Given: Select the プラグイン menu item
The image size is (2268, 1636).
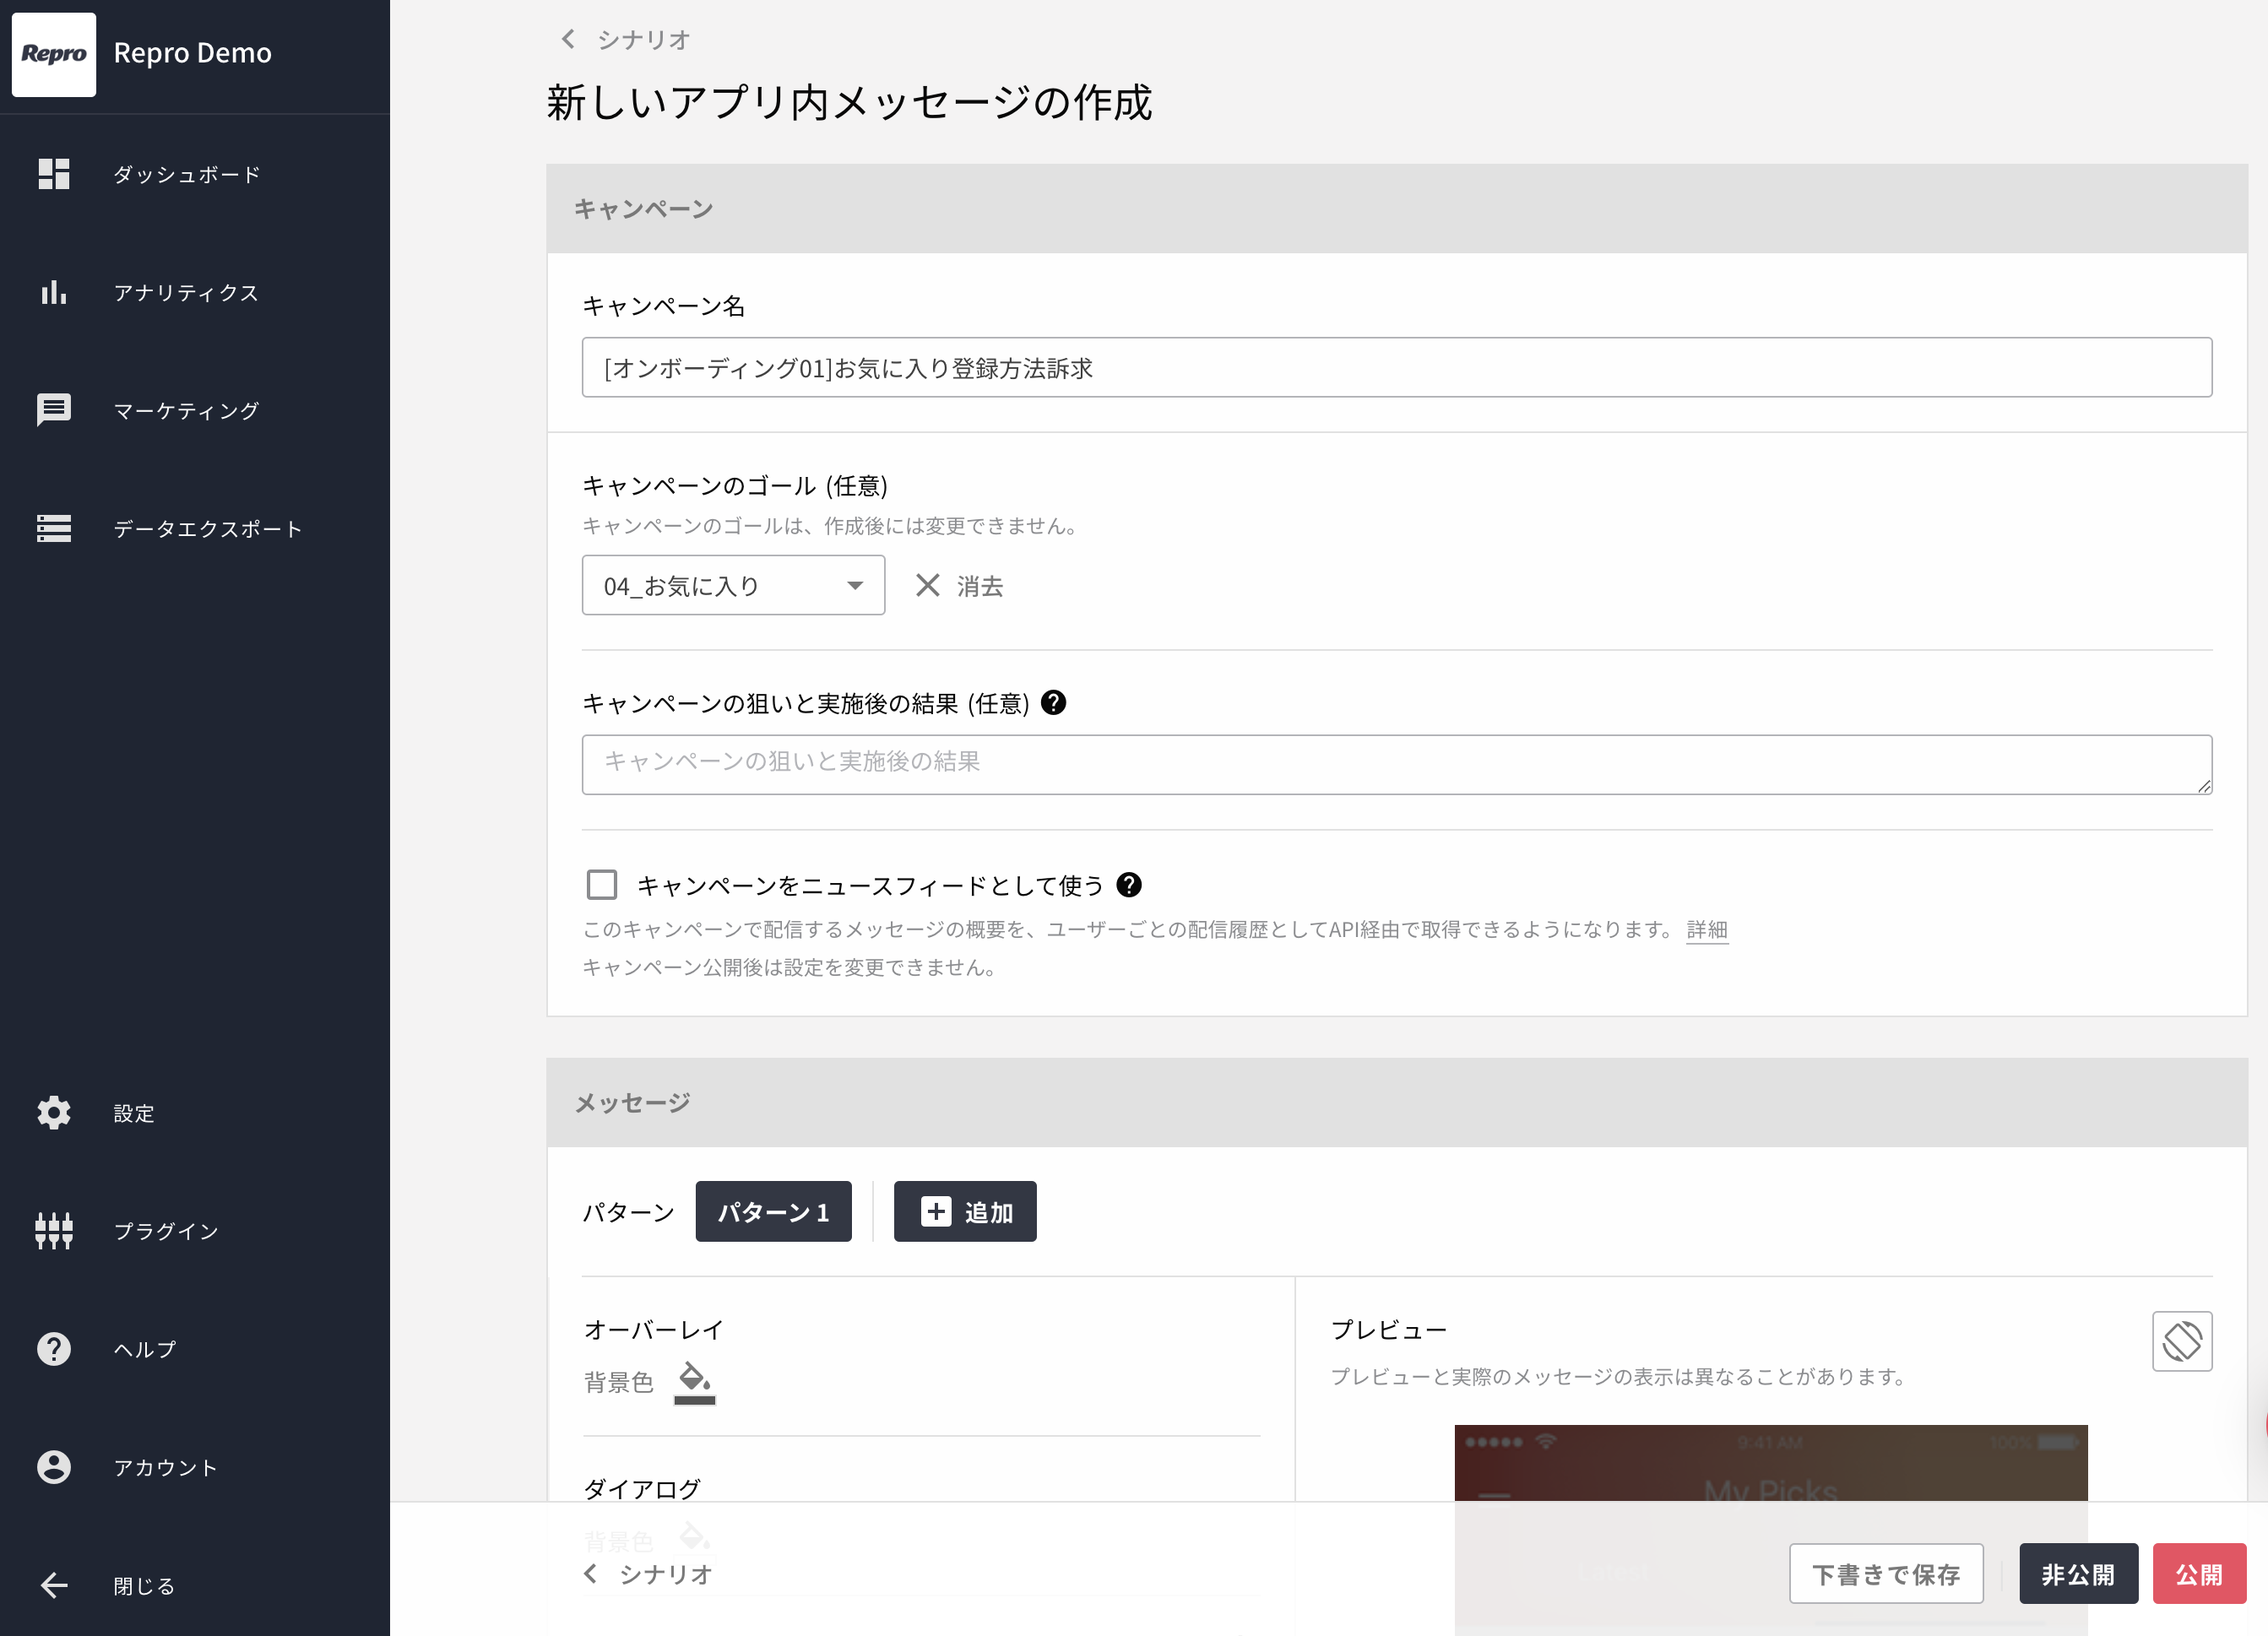Looking at the screenshot, I should (x=166, y=1230).
